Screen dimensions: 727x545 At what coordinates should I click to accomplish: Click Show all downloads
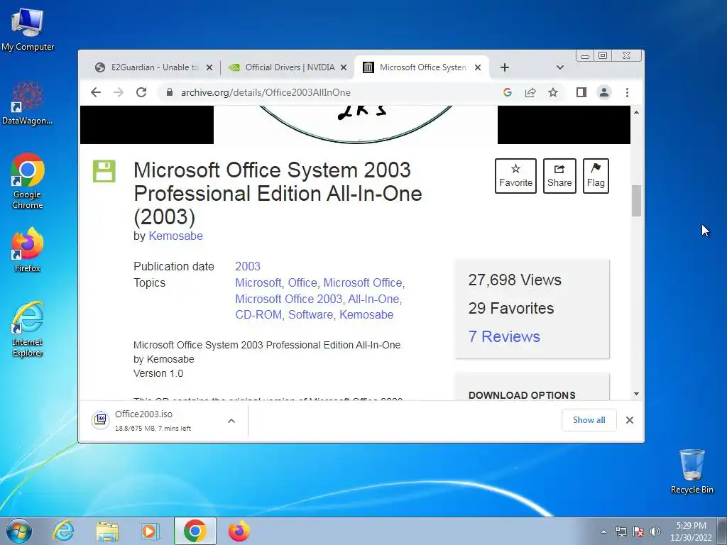click(x=589, y=420)
